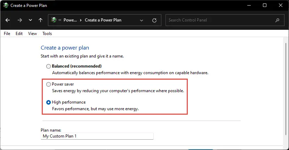The image size is (289, 150).
Task: Select the Power saver radio button
Action: coord(48,84)
